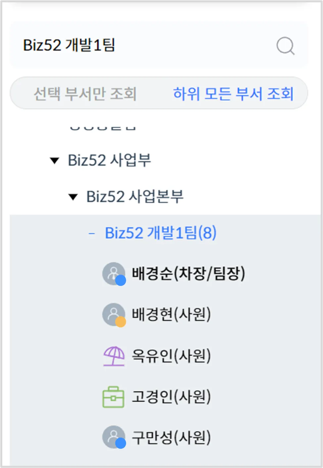Click 배경순 profile avatar icon
Screen dimensions: 323x468
click(x=114, y=274)
